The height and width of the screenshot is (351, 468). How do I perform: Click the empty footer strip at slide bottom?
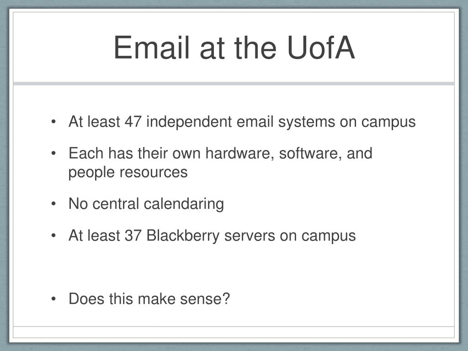234,332
